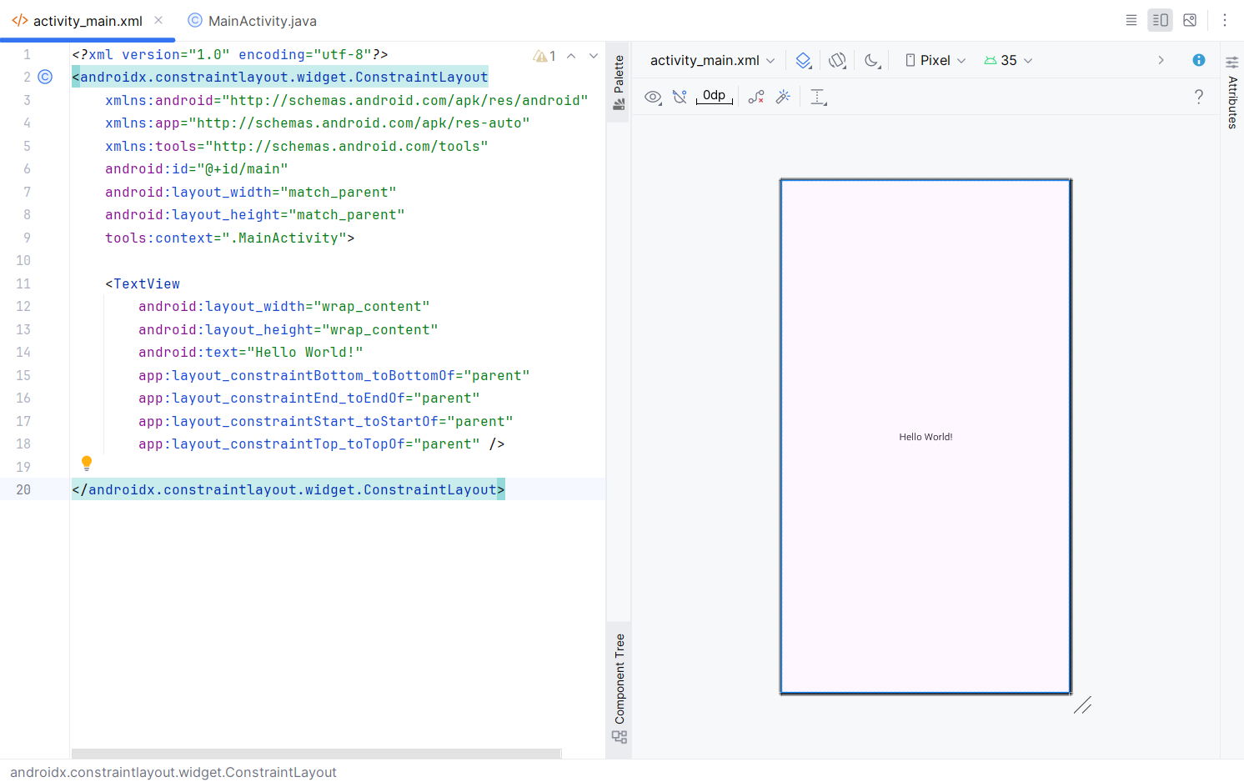The height and width of the screenshot is (782, 1244).
Task: Click the ConstraintLayout breadcrumb at bottom
Action: tap(173, 772)
